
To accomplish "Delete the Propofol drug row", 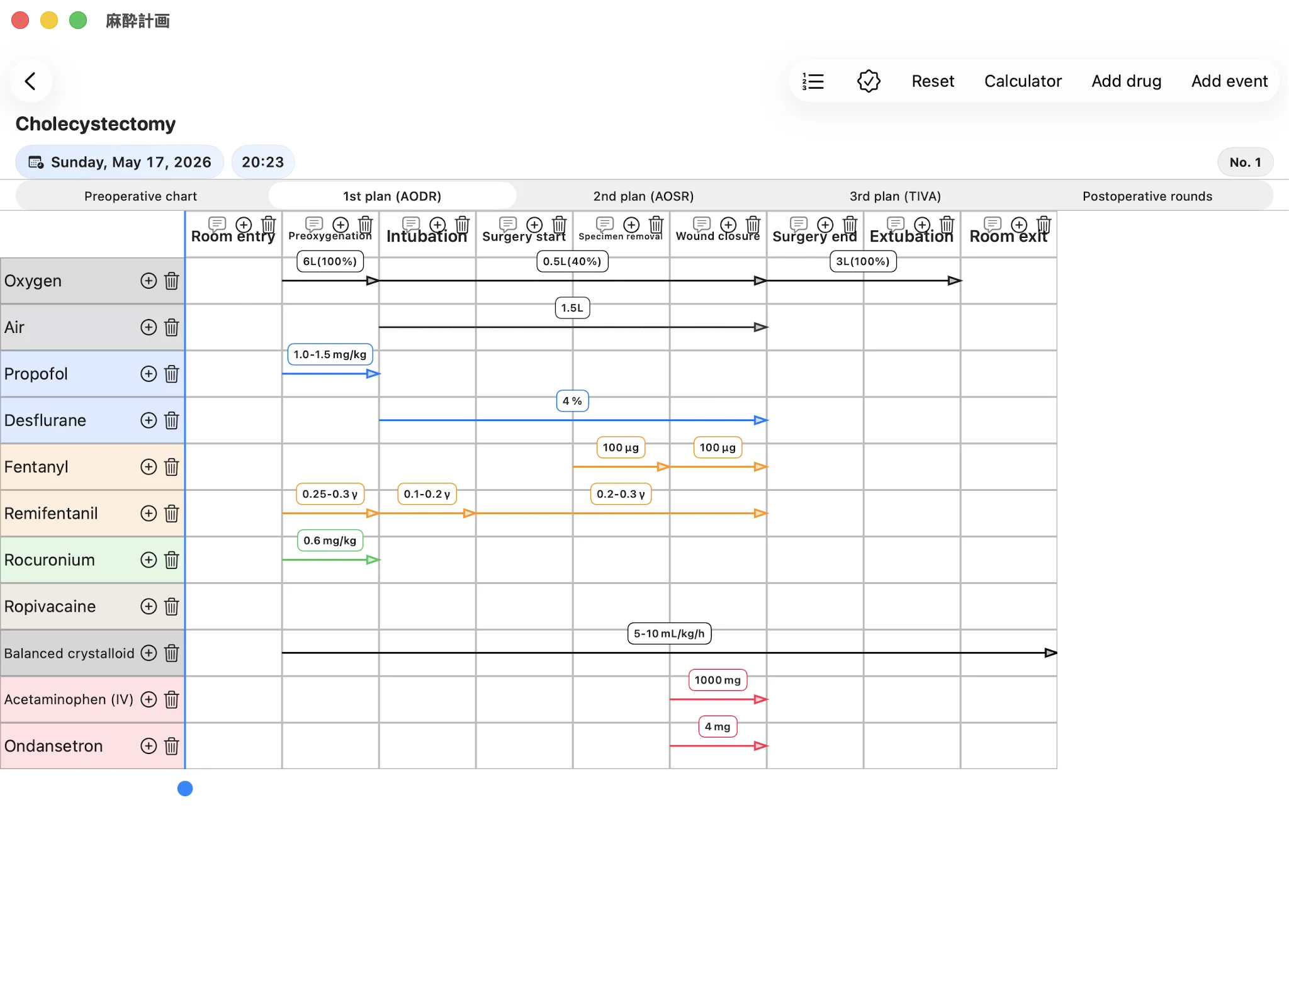I will pos(172,374).
